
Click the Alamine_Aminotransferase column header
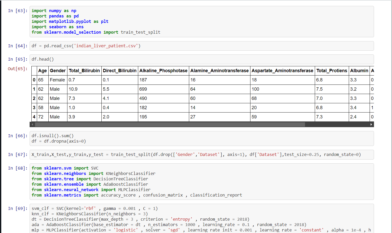pos(220,71)
